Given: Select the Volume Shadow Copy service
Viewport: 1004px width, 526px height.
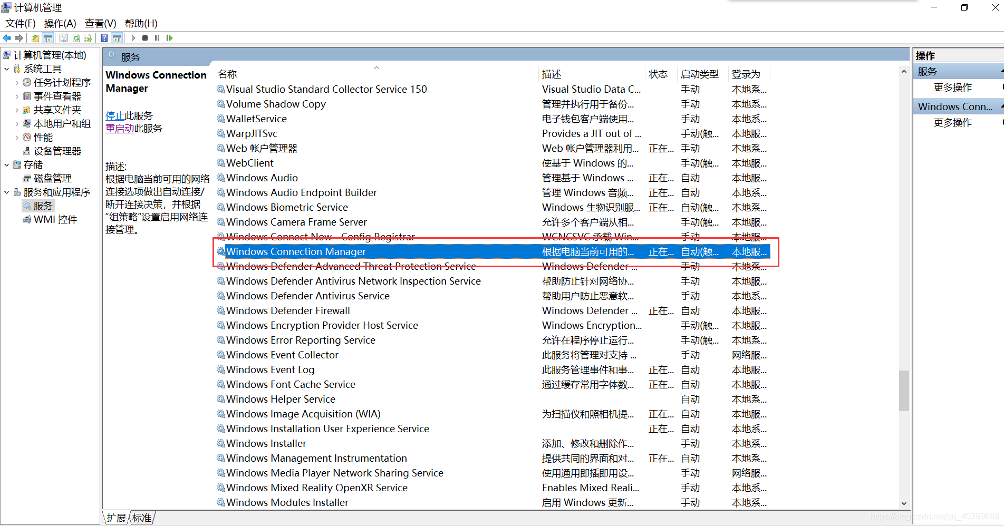Looking at the screenshot, I should [x=493, y=104].
